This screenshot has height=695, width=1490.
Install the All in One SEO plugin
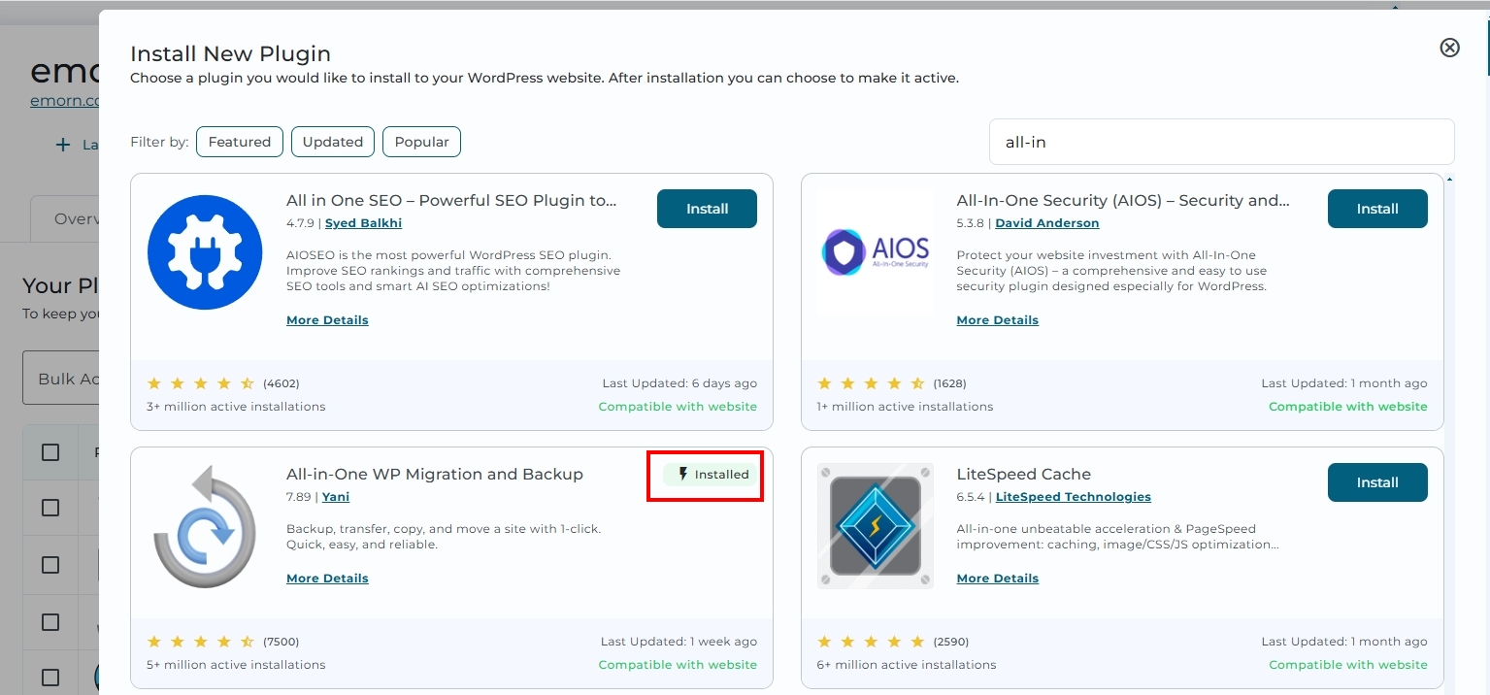[707, 209]
